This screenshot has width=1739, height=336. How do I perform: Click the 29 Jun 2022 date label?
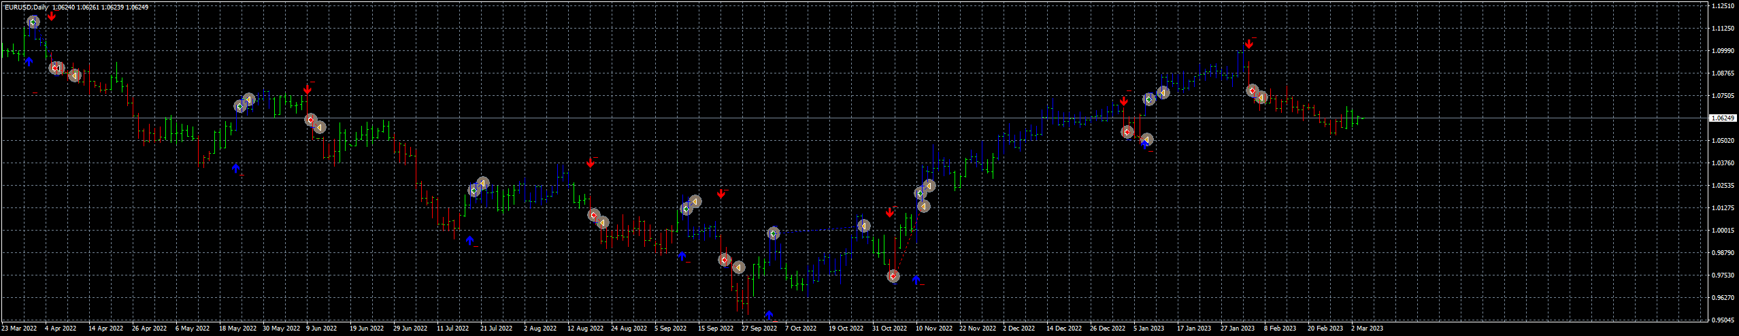click(x=410, y=329)
